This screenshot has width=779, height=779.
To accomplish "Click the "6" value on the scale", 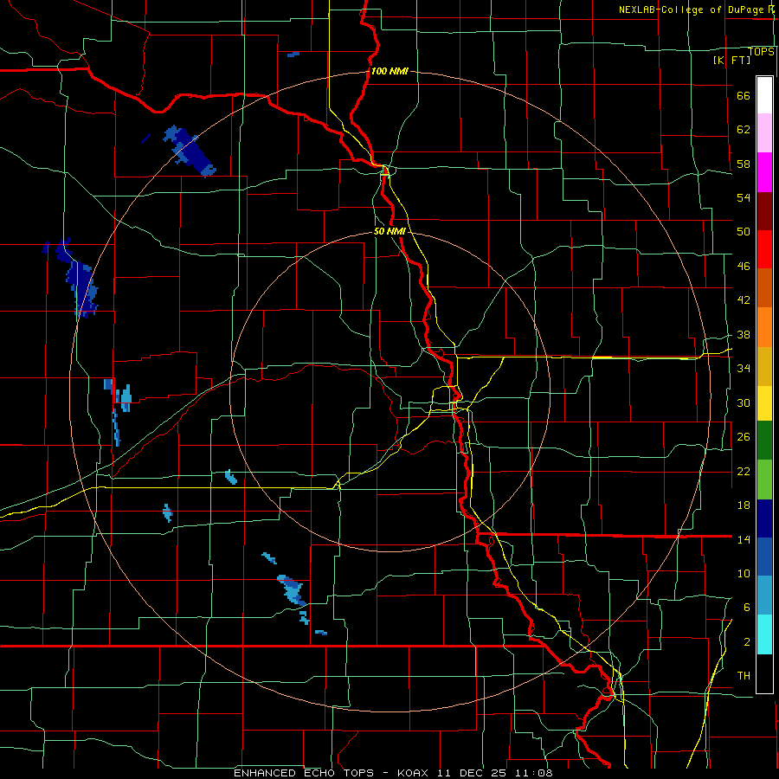I will click(747, 607).
